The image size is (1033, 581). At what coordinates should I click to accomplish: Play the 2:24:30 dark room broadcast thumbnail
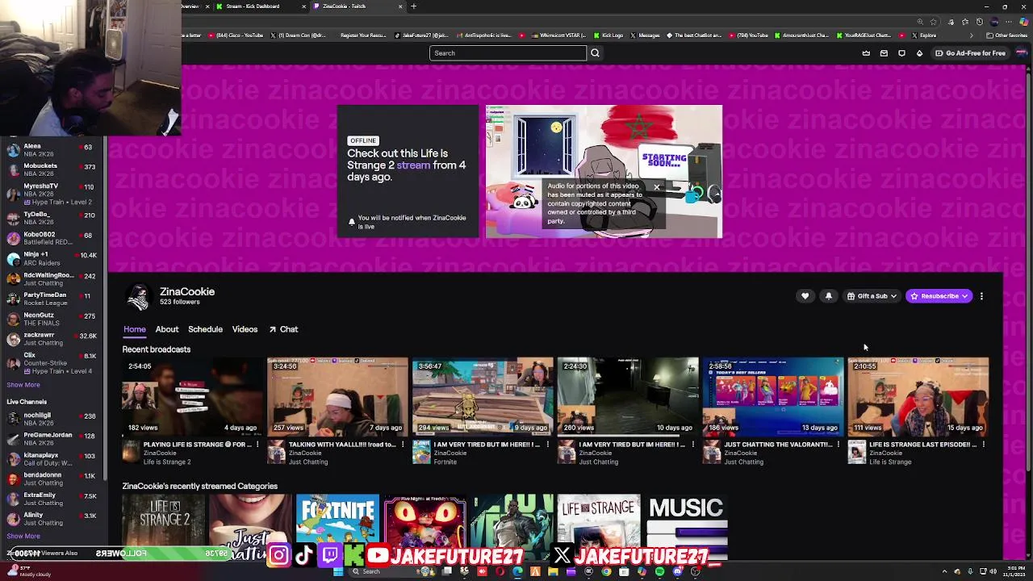click(628, 396)
